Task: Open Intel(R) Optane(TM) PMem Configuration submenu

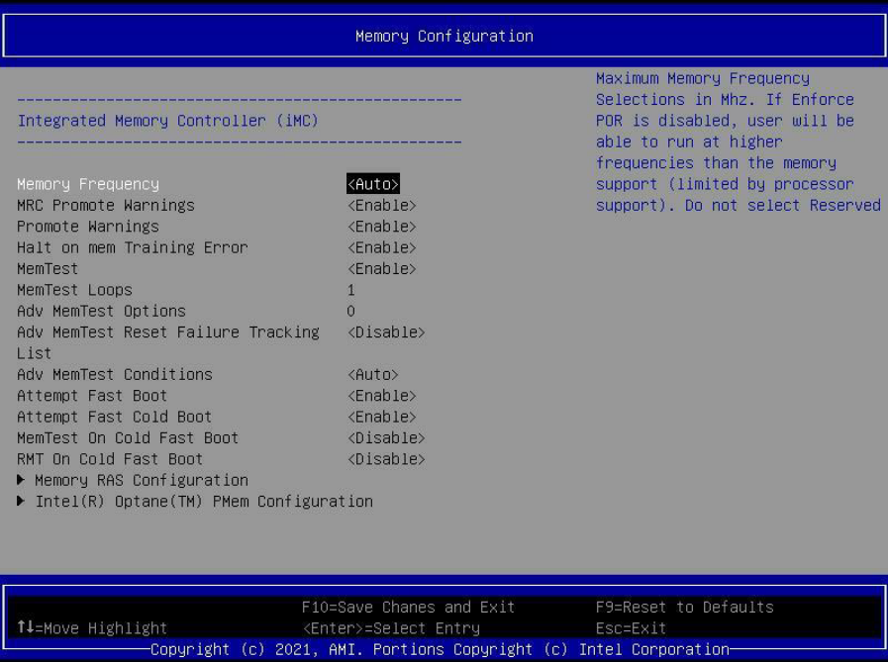Action: point(203,502)
